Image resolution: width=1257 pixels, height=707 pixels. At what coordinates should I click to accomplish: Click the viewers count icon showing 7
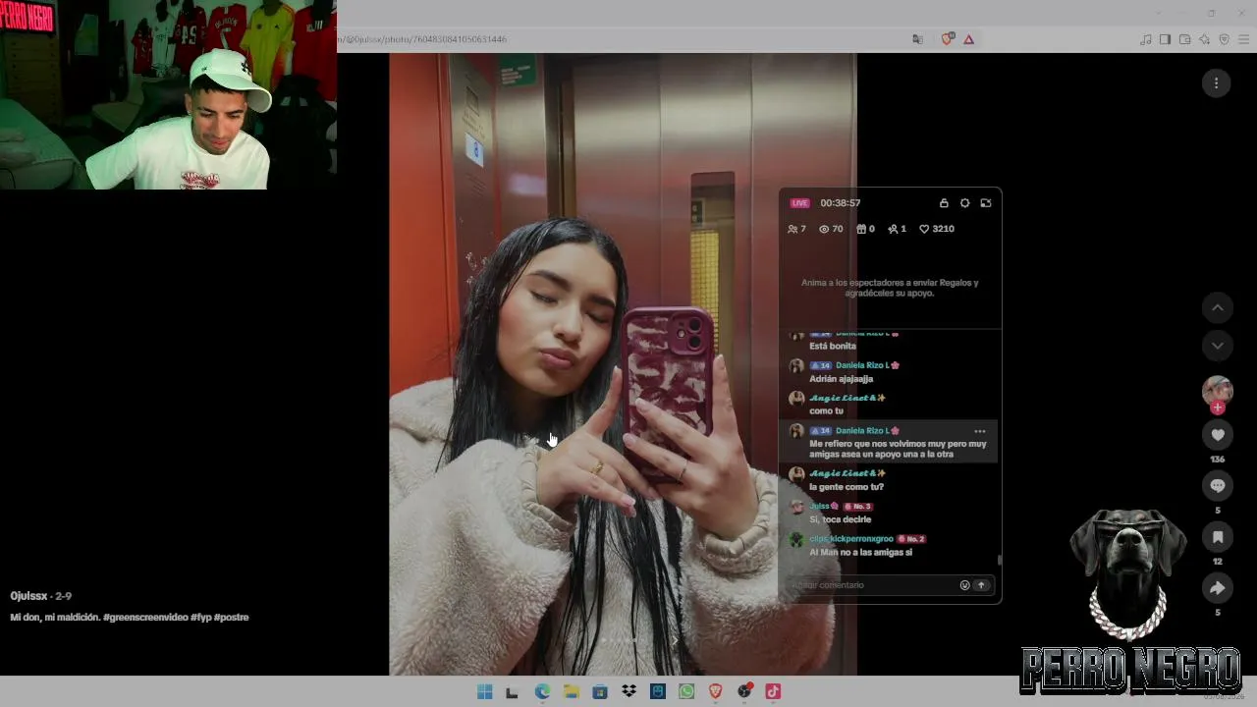click(796, 229)
